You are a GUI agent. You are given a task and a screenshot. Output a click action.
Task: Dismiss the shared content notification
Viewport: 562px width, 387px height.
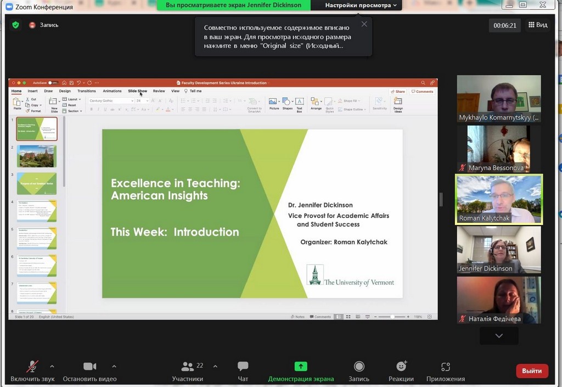tap(364, 24)
